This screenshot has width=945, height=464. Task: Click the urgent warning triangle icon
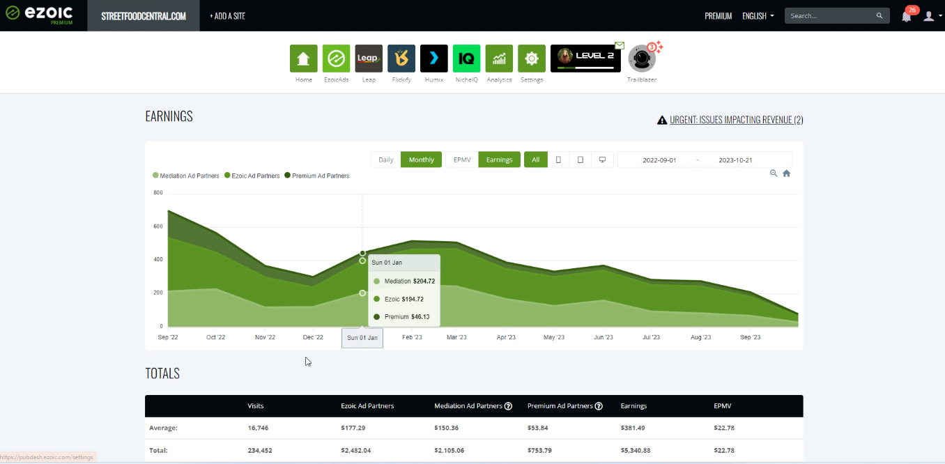click(x=662, y=120)
